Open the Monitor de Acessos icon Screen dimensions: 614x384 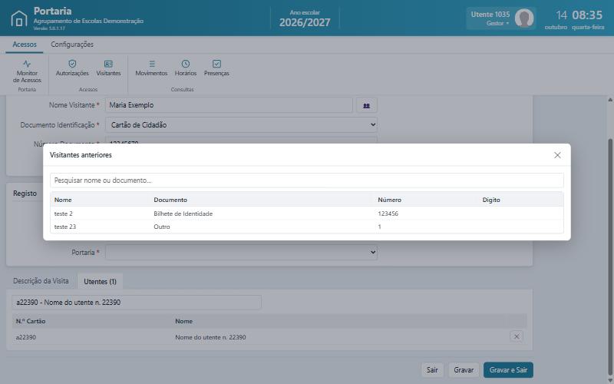pos(27,64)
